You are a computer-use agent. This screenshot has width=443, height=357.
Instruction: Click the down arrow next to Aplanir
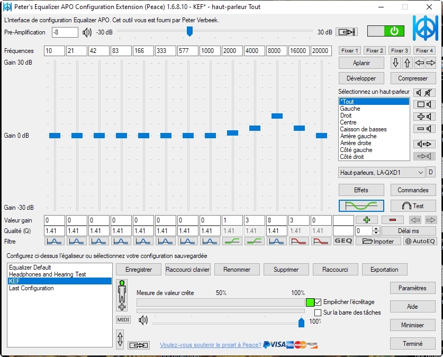point(395,63)
